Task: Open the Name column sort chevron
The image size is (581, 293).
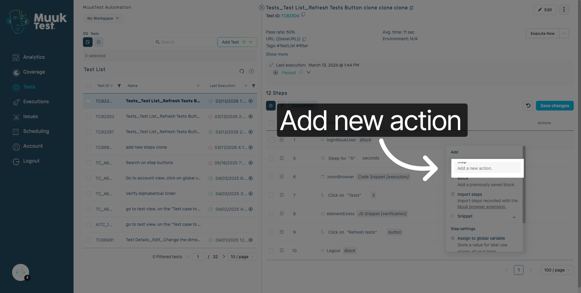Action: click(x=198, y=86)
